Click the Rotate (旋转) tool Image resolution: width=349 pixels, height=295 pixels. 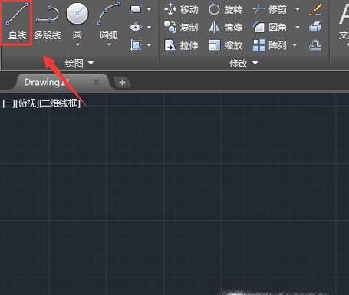226,10
